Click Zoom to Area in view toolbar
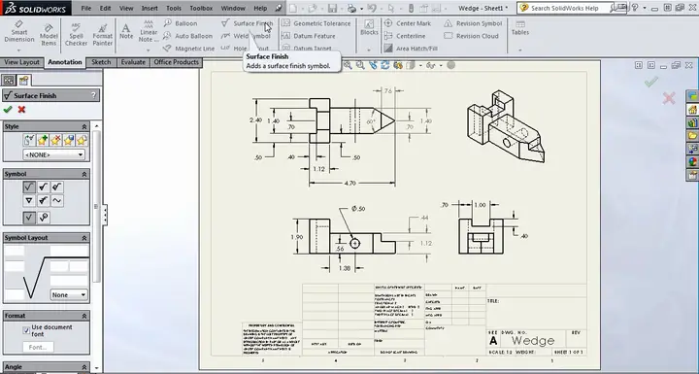The image size is (699, 374). (x=360, y=65)
